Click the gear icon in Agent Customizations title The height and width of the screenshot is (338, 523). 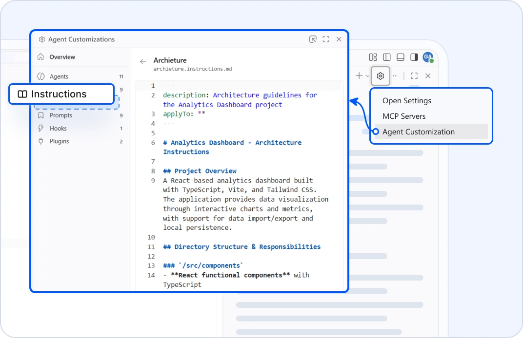[x=41, y=39]
